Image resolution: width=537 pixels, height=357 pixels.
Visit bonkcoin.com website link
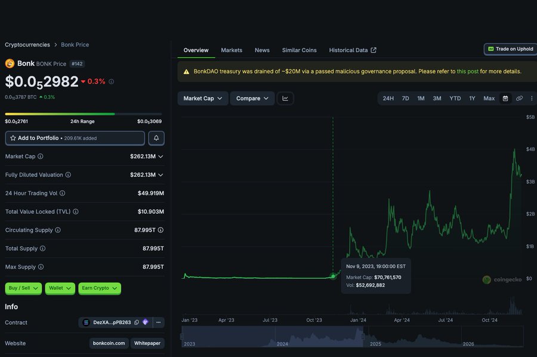click(109, 343)
